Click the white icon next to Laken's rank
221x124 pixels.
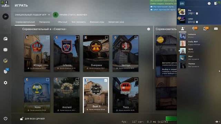[x=197, y=22]
